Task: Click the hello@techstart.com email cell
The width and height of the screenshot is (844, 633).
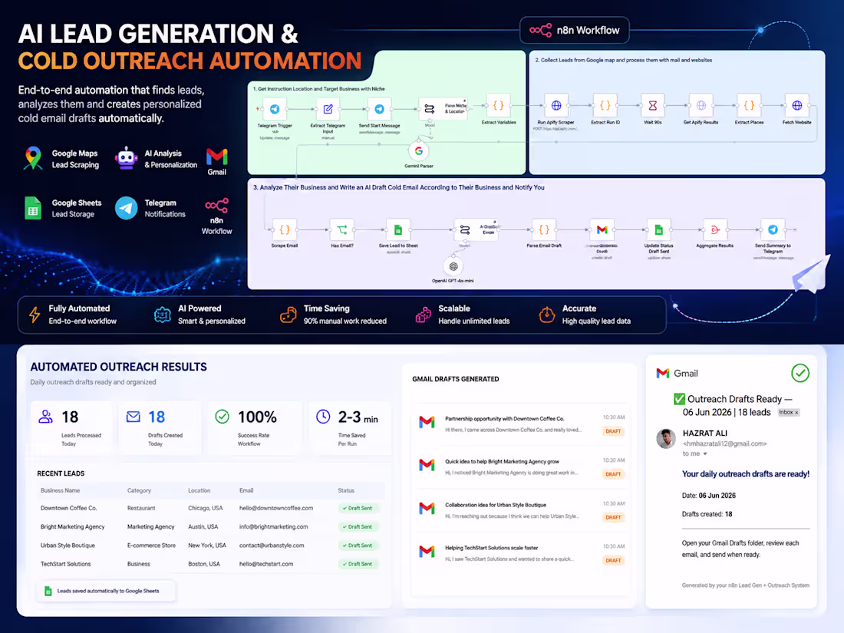Action: [x=266, y=564]
